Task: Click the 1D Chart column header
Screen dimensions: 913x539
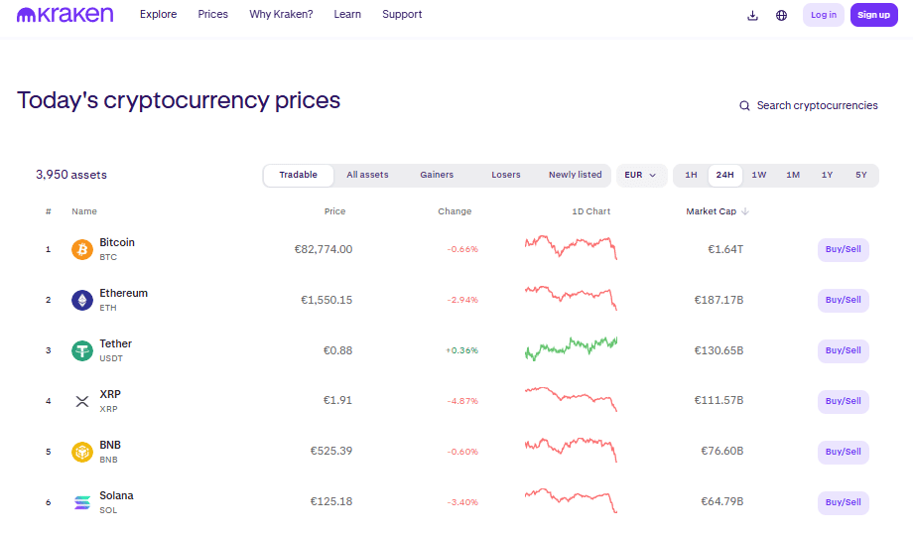Action: click(591, 211)
